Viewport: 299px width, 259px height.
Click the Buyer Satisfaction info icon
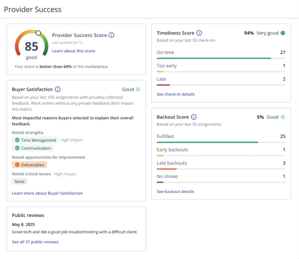click(x=58, y=89)
